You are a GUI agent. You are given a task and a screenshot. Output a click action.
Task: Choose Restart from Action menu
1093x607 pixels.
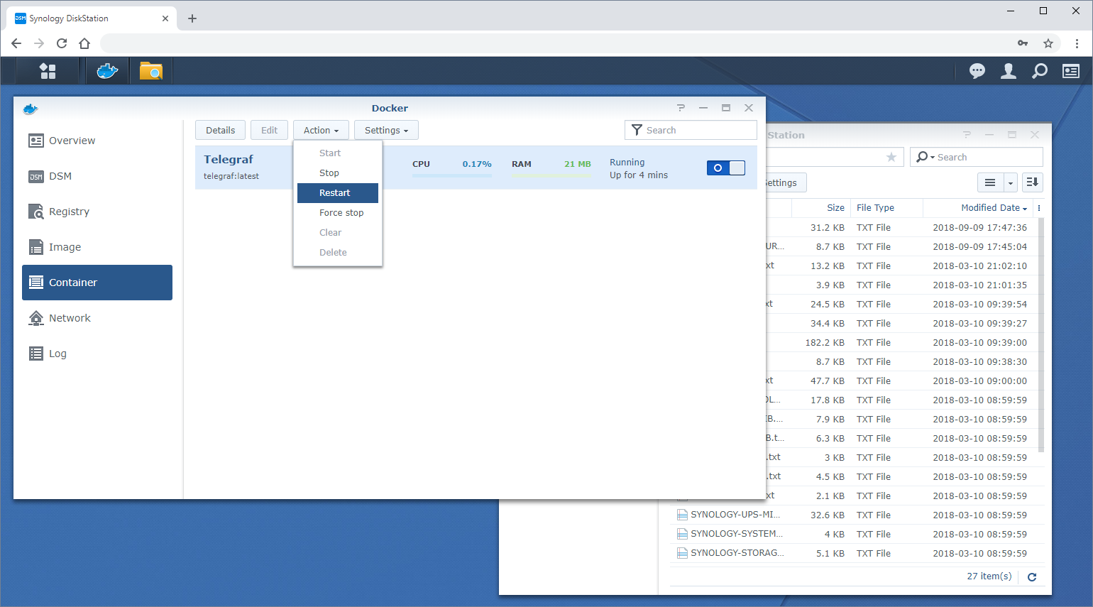pos(338,193)
